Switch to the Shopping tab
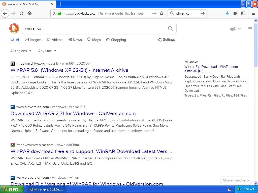The height and width of the screenshot is (193, 258). coord(116,40)
